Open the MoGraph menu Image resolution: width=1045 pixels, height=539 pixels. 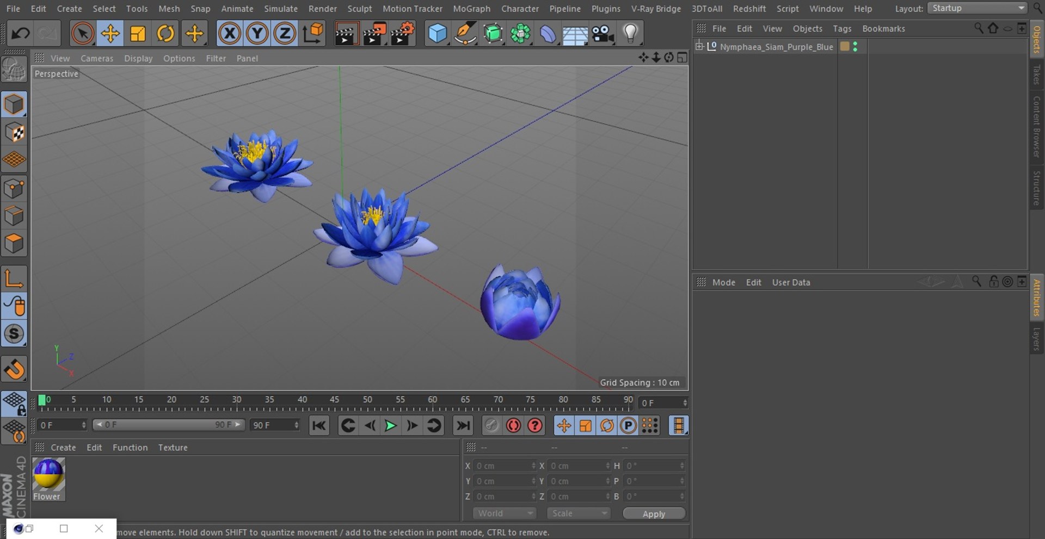(471, 9)
